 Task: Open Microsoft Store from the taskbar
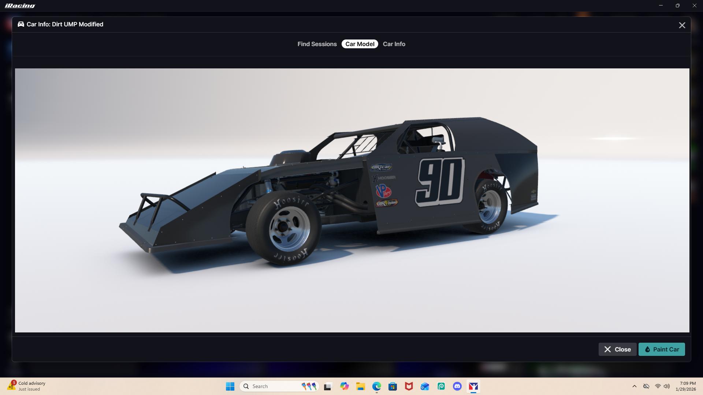[393, 386]
